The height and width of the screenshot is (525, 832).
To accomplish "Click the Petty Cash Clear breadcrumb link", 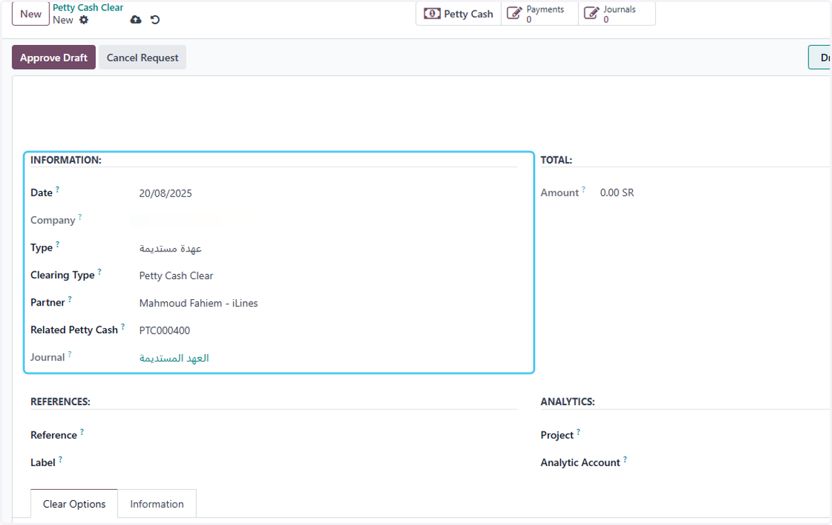I will pos(88,8).
